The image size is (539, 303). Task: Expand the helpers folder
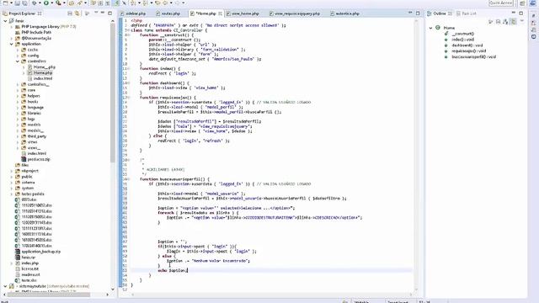pos(18,96)
